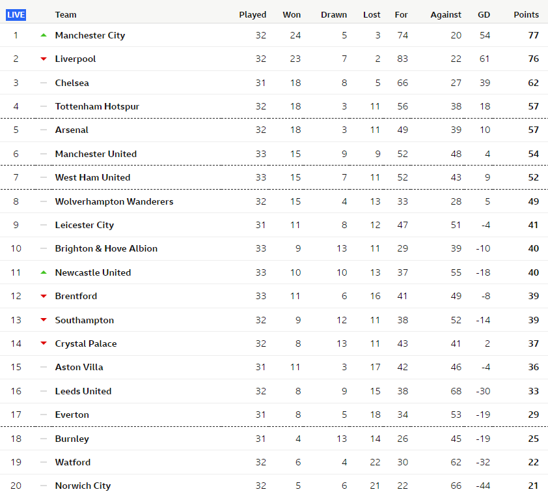Click the Points column header
The height and width of the screenshot is (496, 548).
[526, 15]
